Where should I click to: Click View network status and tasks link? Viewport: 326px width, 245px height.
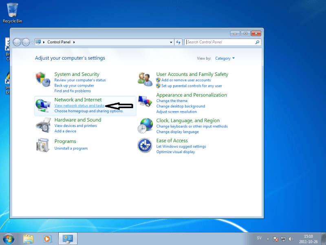(x=79, y=106)
